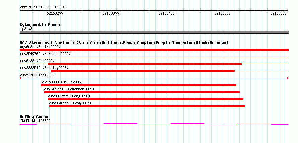
Task: Click the DGV Structural Variants track title
Action: 124,43
